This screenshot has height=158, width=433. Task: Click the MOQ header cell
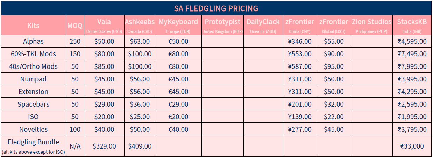75,26
